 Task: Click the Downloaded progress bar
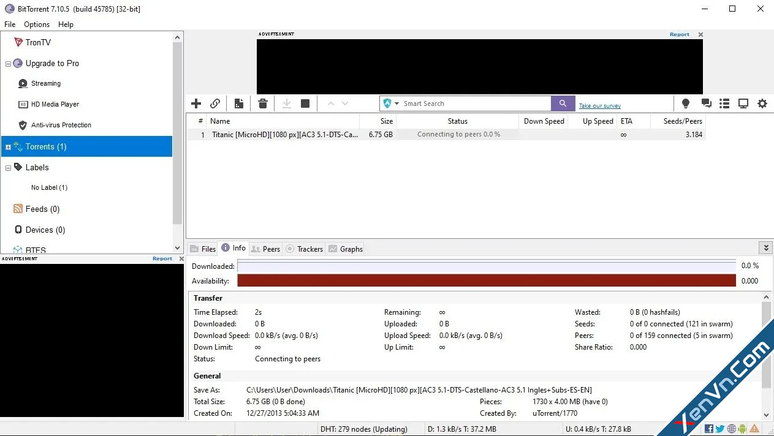(487, 266)
